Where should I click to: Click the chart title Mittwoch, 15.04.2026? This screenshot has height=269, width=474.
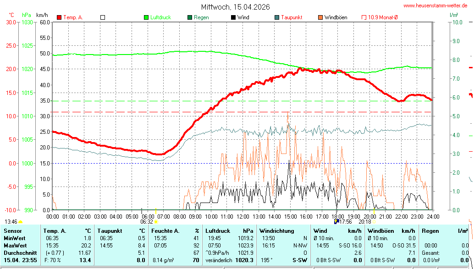[x=235, y=7]
